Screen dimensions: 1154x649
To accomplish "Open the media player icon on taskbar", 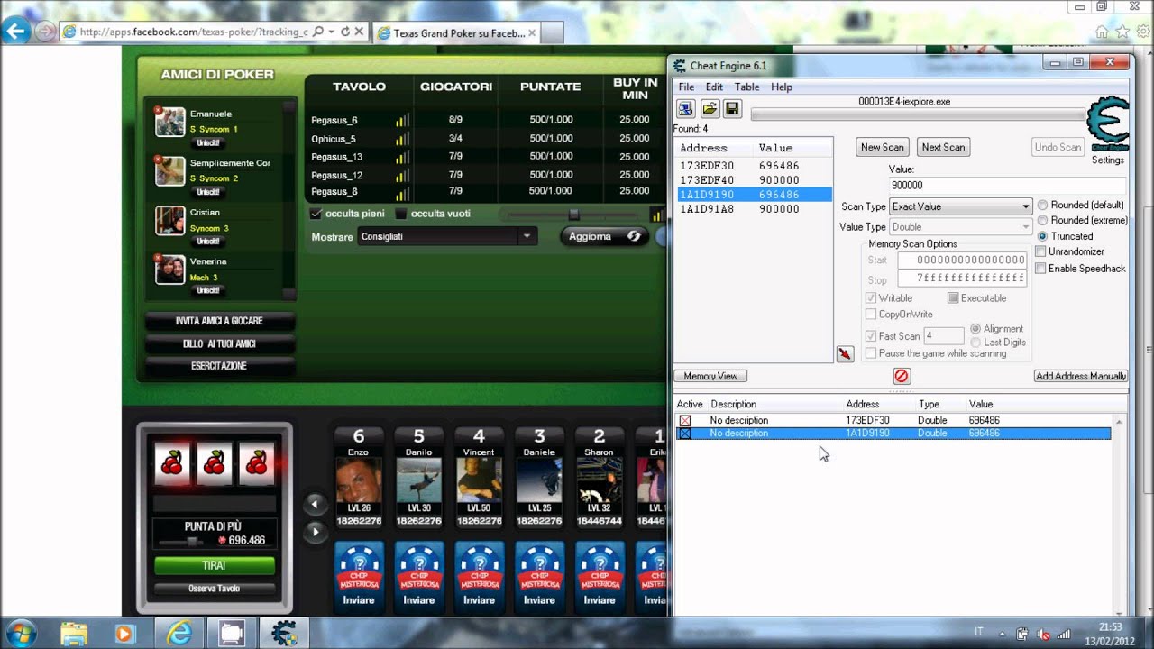I will [124, 634].
